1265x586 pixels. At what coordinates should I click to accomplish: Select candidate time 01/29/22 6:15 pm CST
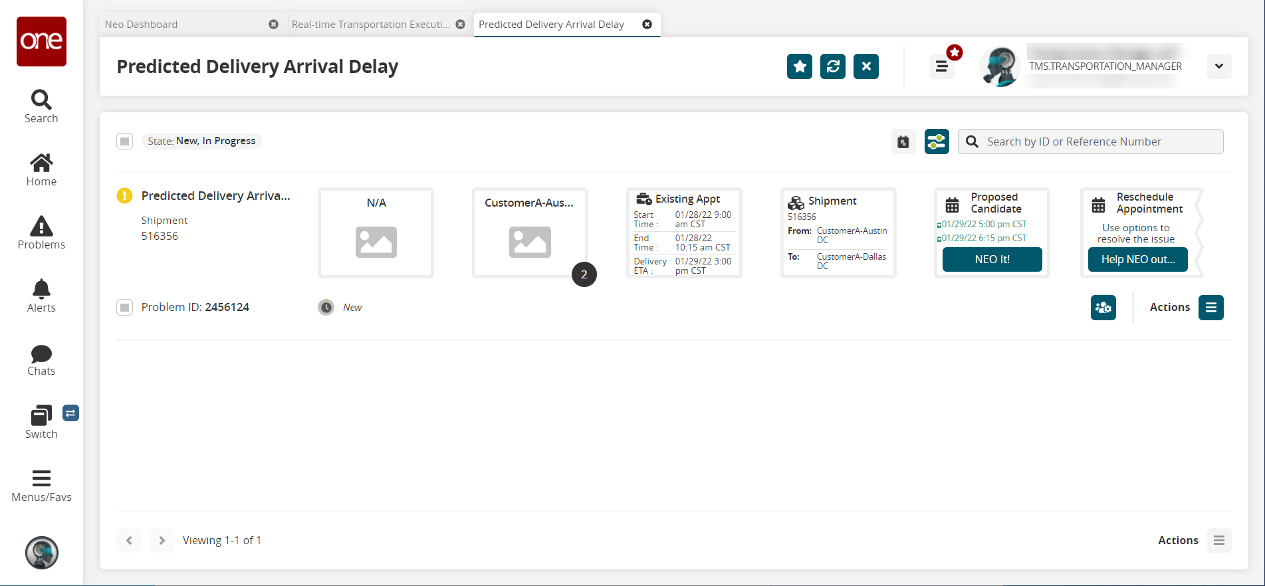click(984, 239)
